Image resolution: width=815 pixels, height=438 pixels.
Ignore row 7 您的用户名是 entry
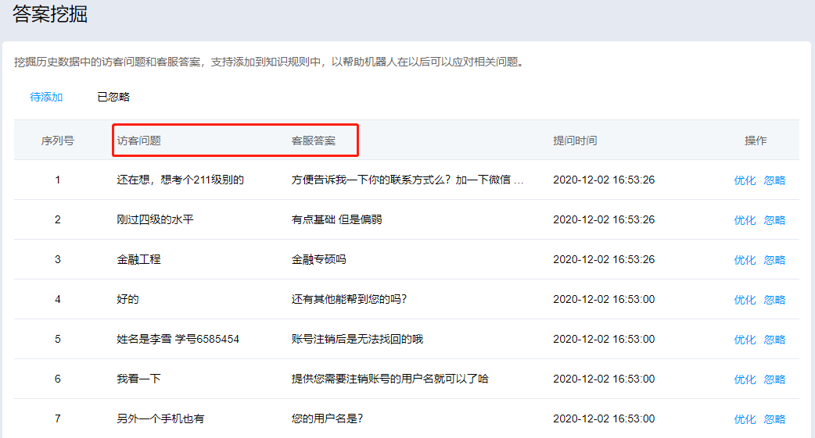click(x=774, y=419)
